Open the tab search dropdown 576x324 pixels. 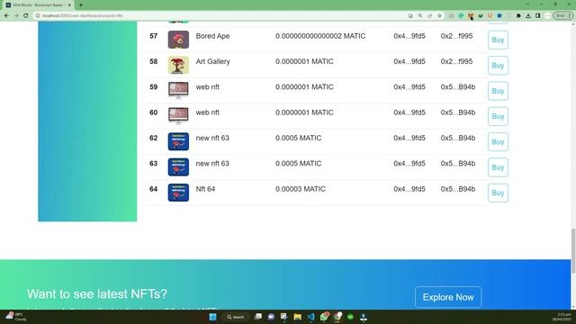528,4
